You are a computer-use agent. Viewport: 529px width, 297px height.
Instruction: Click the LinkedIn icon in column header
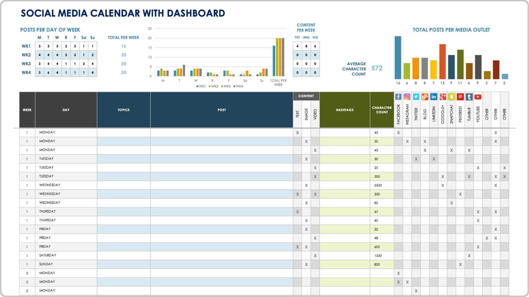(433, 97)
